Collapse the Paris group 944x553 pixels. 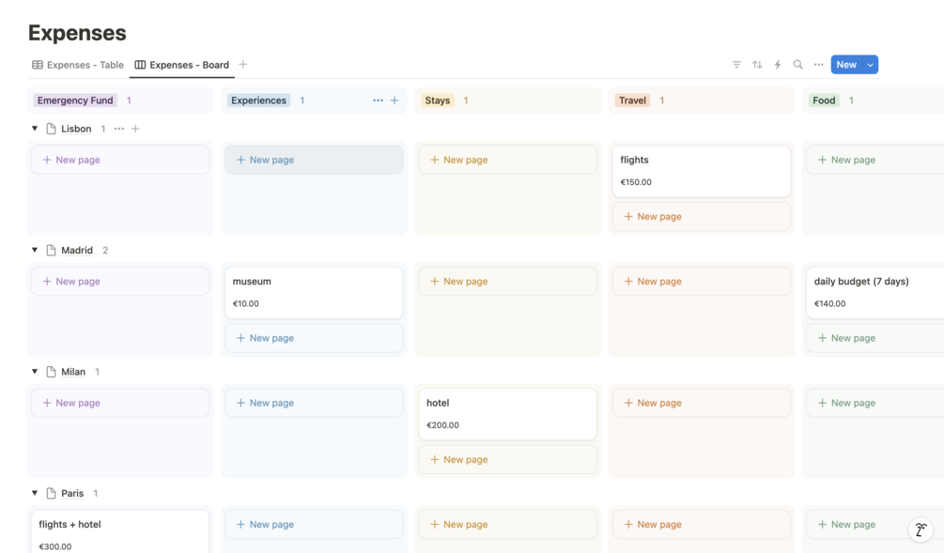(35, 494)
